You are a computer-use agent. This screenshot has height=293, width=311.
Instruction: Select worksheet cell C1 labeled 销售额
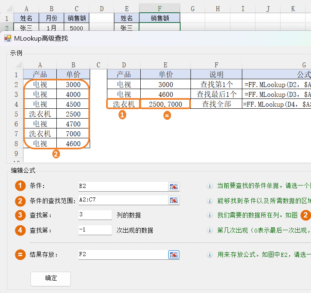pyautogui.click(x=77, y=18)
